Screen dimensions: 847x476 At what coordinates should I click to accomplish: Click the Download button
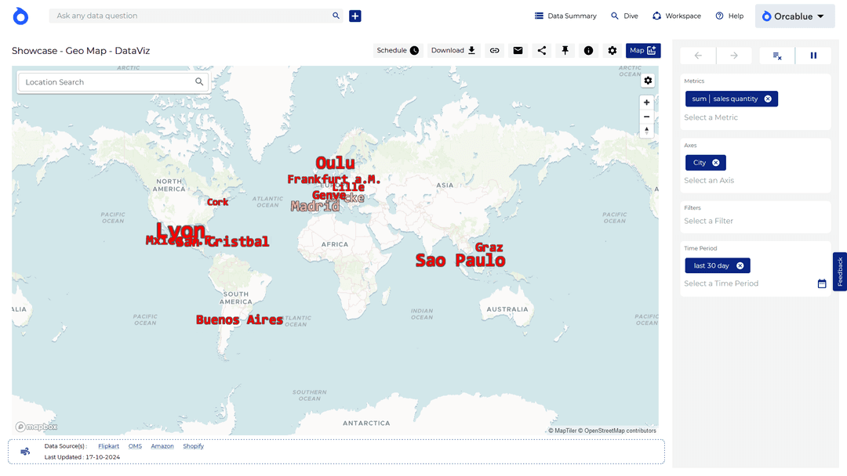click(453, 51)
